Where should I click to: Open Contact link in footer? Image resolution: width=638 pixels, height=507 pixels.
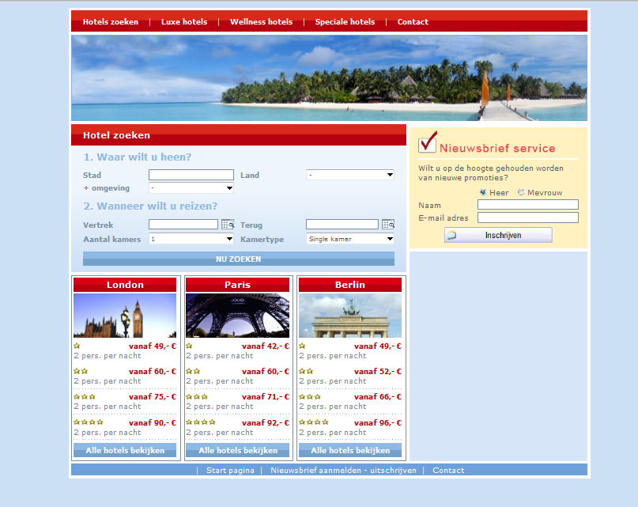tap(448, 471)
